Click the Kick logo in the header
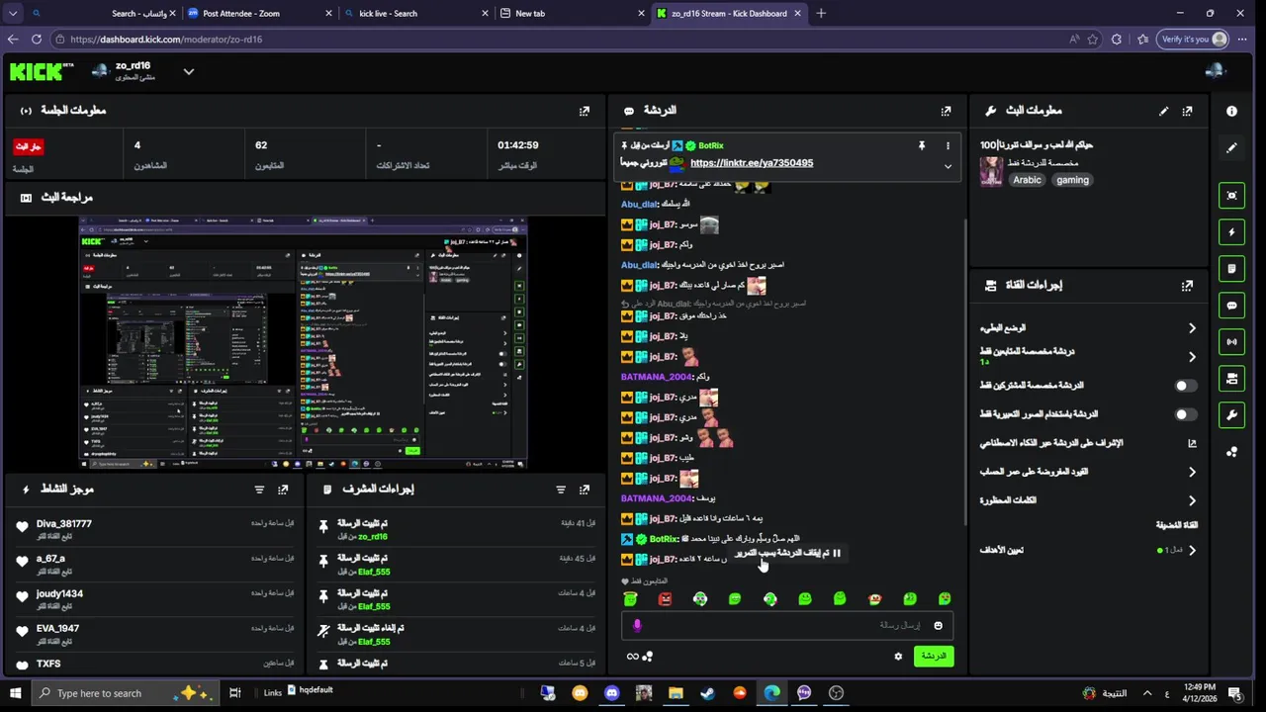Image resolution: width=1266 pixels, height=712 pixels. [41, 71]
